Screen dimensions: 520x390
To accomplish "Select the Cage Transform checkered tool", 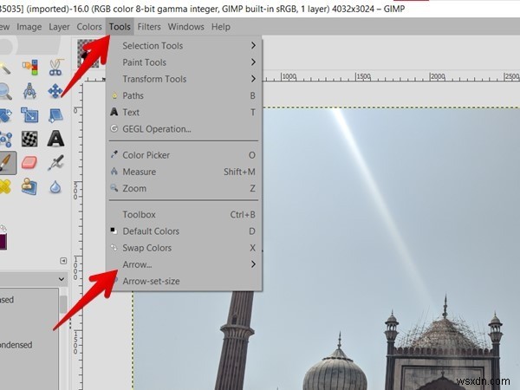I will [x=29, y=139].
